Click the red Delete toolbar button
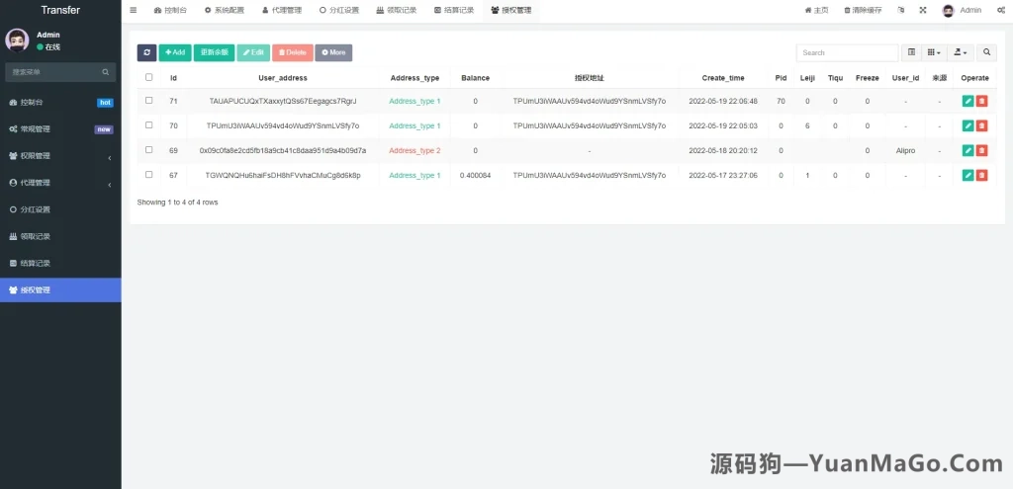The height and width of the screenshot is (489, 1013). (293, 53)
